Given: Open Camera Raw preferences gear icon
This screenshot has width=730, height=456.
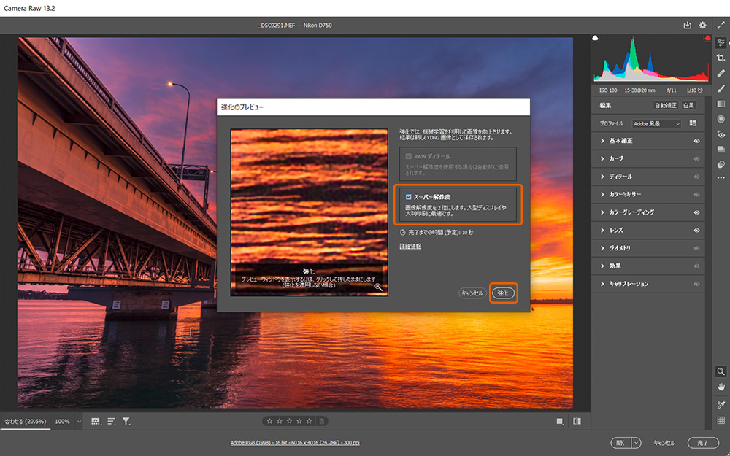Looking at the screenshot, I should click(702, 26).
